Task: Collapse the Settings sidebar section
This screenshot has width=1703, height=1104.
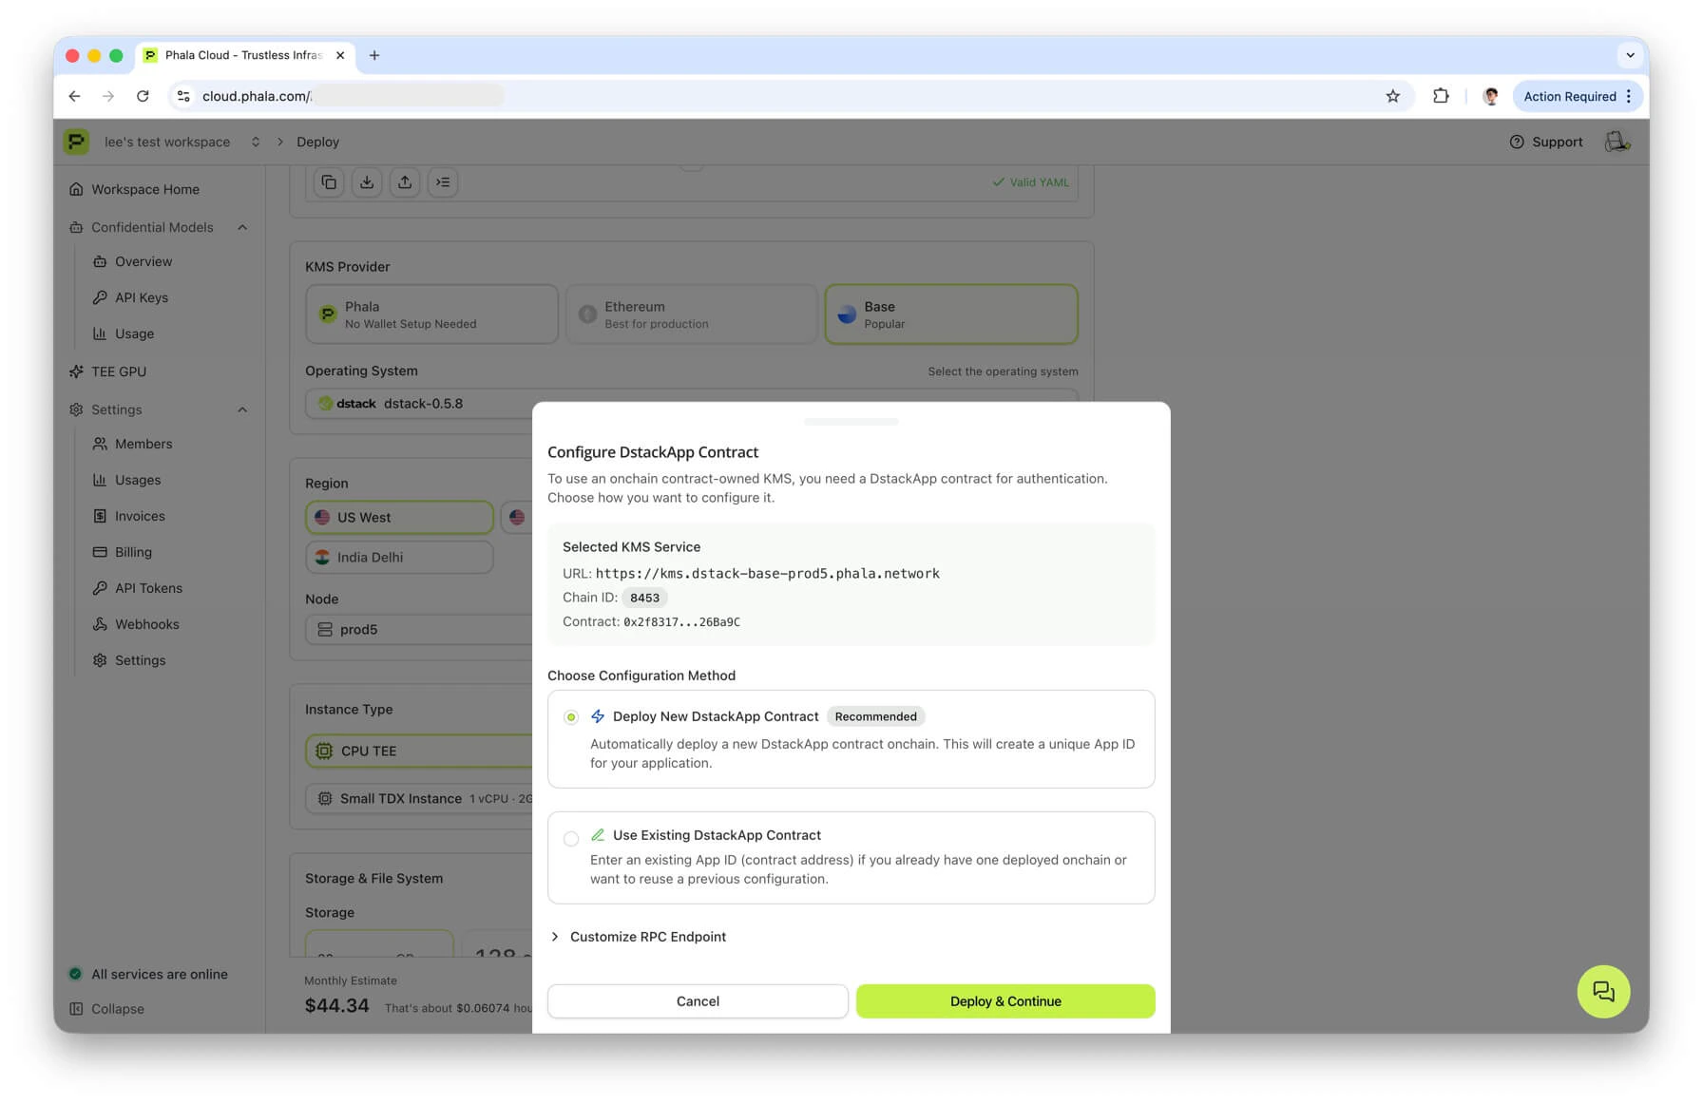Action: coord(242,409)
